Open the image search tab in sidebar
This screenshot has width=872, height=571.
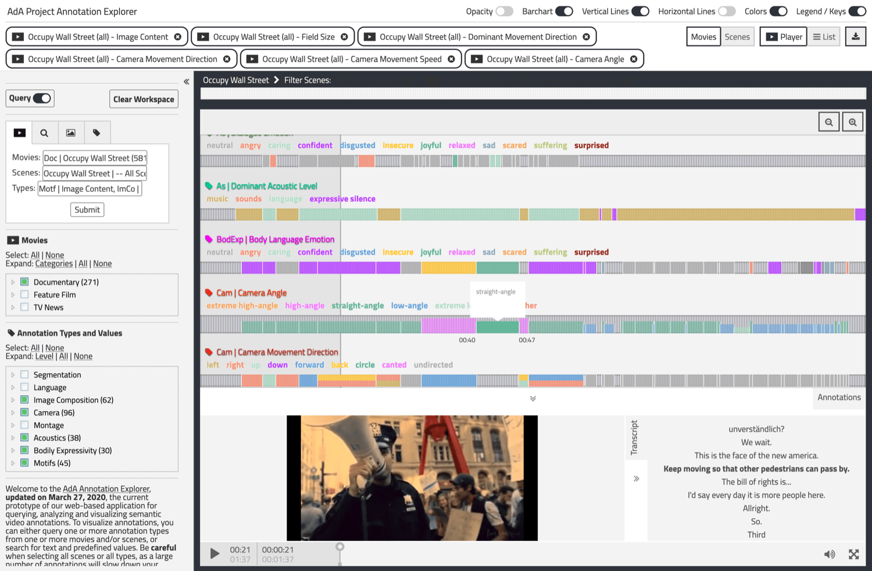tap(71, 133)
